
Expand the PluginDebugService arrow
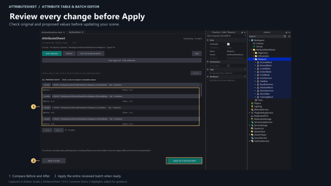tap(250, 113)
